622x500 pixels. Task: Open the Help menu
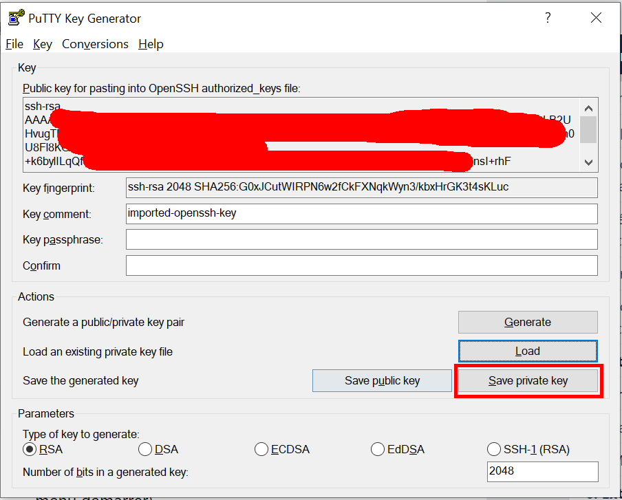pyautogui.click(x=151, y=44)
